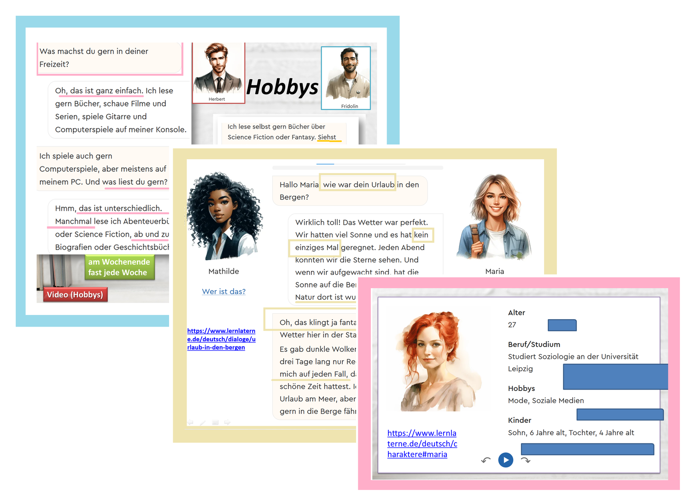Click the progress bar above the Urlaub dialogue

click(x=357, y=168)
